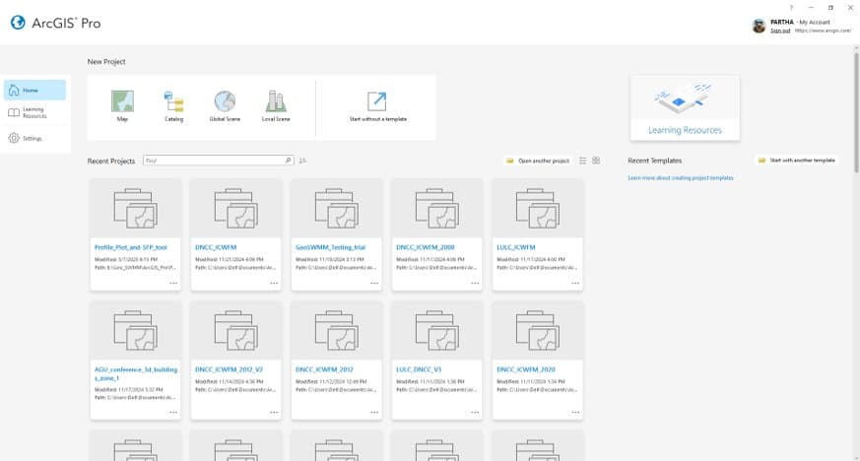
Task: Create a new Global Scene project
Action: [225, 106]
